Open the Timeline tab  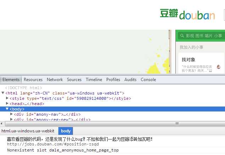tap(94, 80)
